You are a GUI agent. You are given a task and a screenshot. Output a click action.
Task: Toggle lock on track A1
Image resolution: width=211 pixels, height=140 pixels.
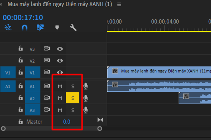coord(21,86)
